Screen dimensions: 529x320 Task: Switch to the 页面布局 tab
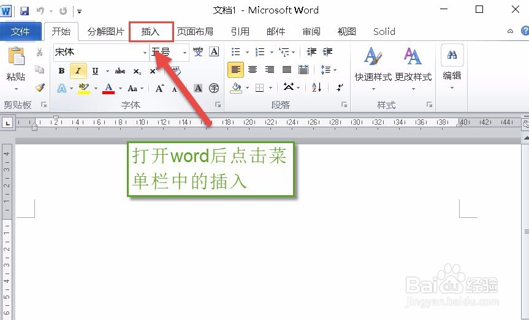[x=196, y=32]
